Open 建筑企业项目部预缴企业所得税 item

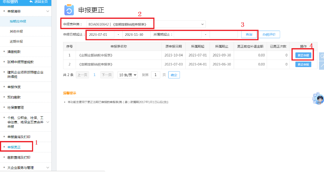click(26, 74)
